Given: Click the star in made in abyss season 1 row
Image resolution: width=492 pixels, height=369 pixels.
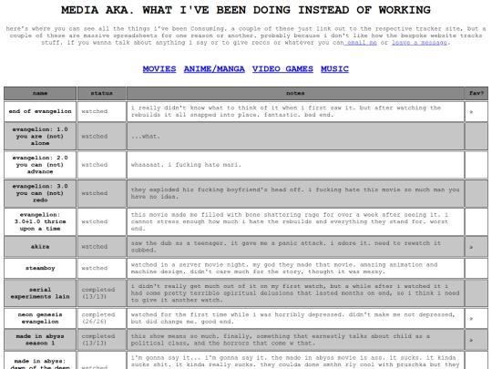Looking at the screenshot, I should coord(471,340).
